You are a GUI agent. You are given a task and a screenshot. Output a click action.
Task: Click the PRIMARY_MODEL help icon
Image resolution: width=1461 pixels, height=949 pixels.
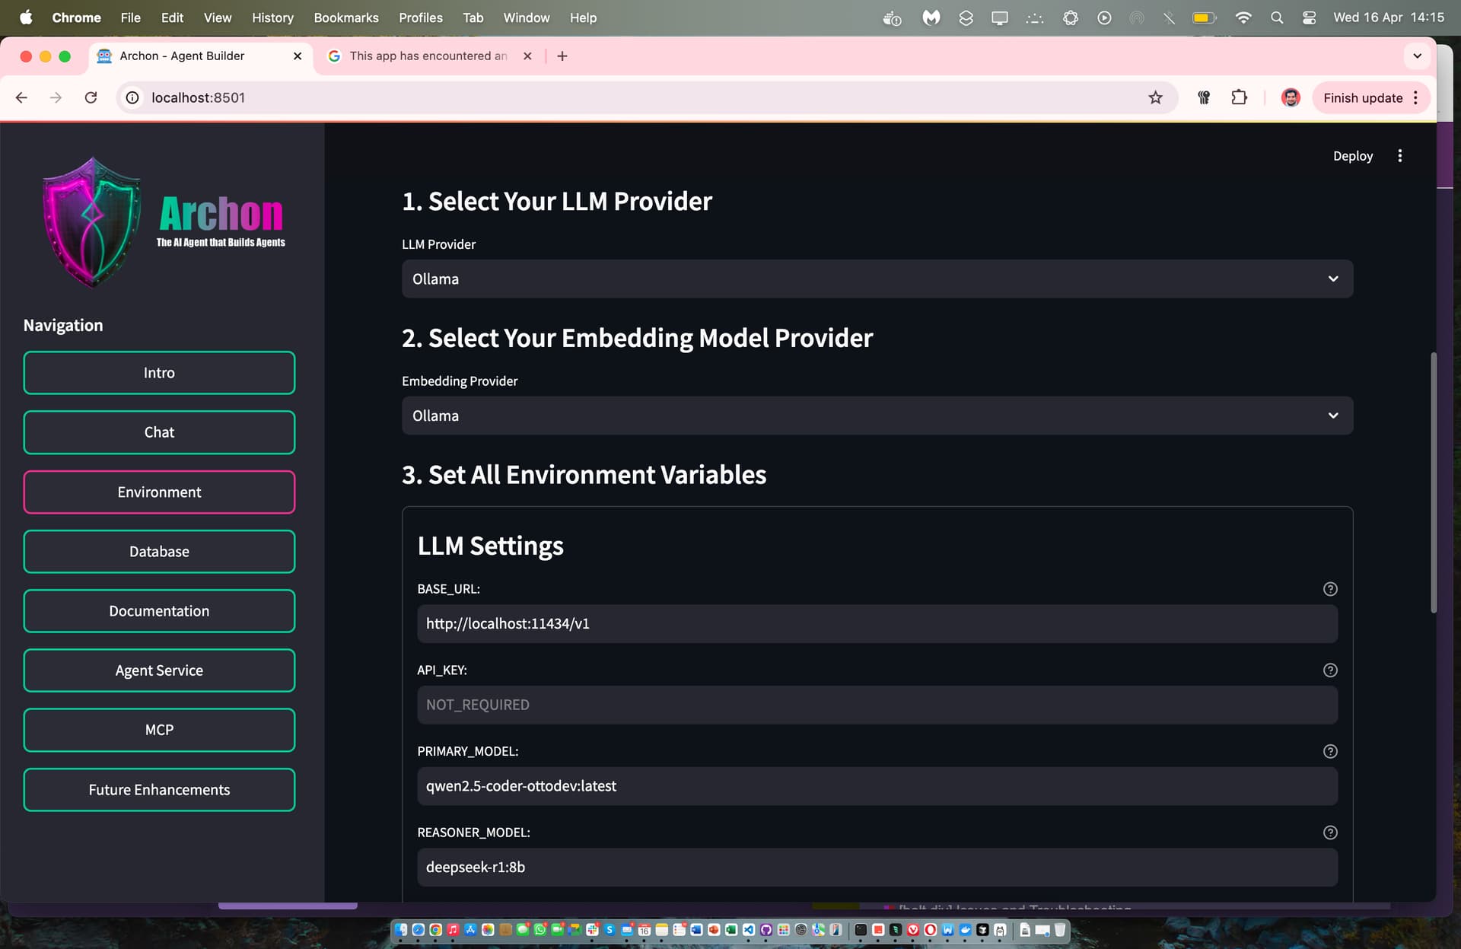point(1330,751)
